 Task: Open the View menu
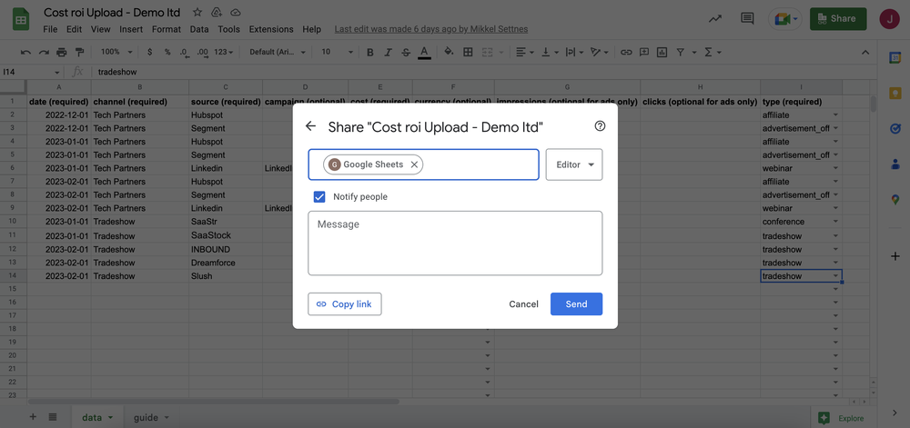[100, 29]
